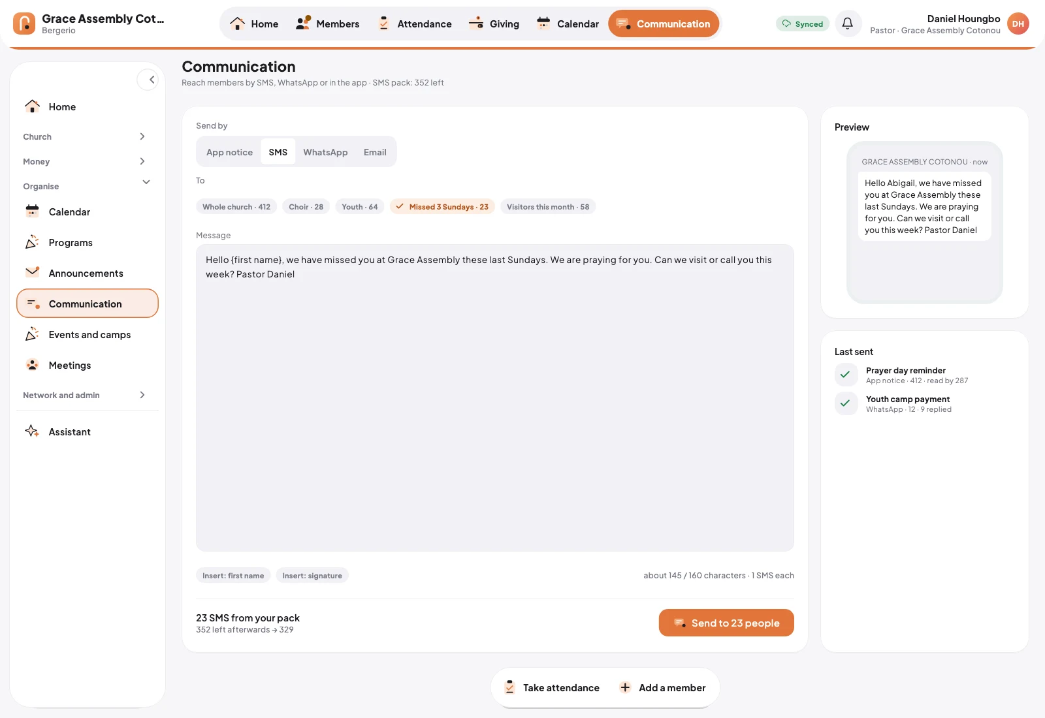Click the Bergerio label under the church name
This screenshot has height=718, width=1045.
(x=59, y=31)
